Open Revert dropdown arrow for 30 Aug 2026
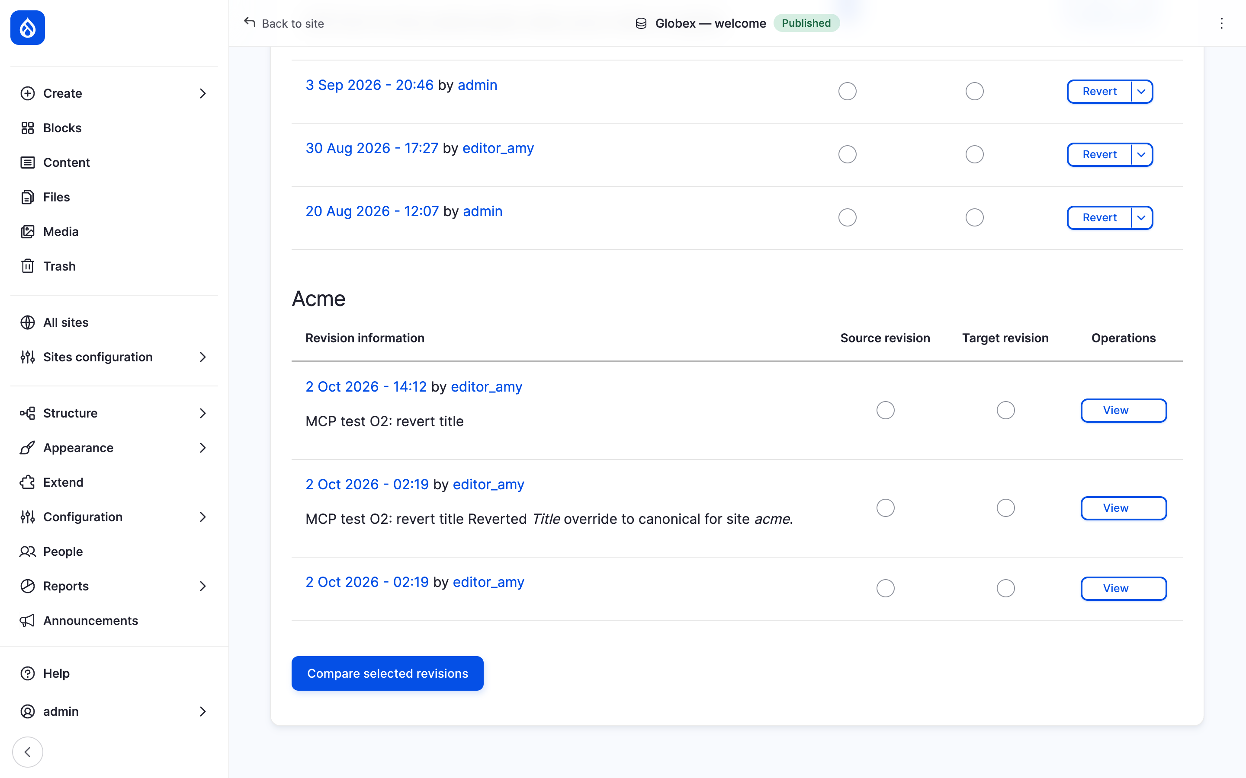The image size is (1246, 778). pos(1141,155)
